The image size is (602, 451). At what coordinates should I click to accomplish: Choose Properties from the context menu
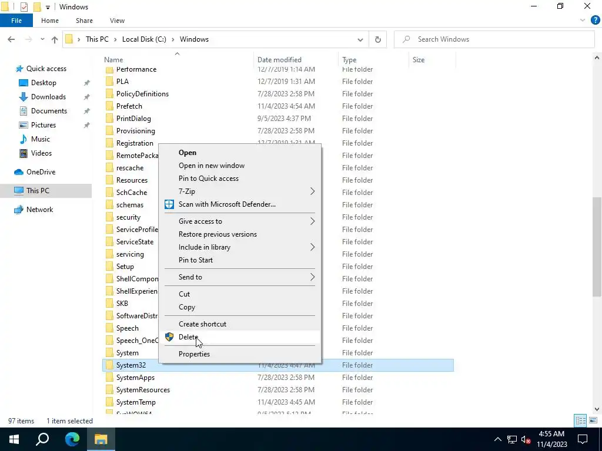[240, 354]
